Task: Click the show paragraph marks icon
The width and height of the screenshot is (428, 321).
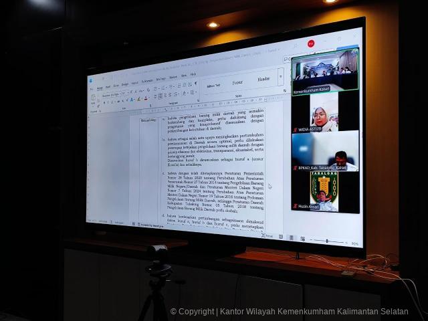Action: coord(195,84)
